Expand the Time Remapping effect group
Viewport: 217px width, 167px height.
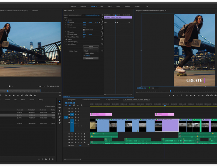click(x=64, y=42)
